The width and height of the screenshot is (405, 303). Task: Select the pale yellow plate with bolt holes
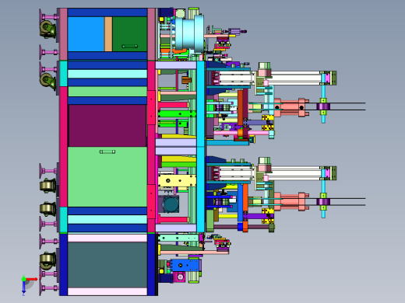[x=177, y=181]
